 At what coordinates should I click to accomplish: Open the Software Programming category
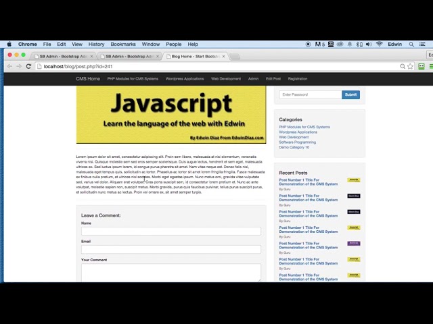click(298, 142)
